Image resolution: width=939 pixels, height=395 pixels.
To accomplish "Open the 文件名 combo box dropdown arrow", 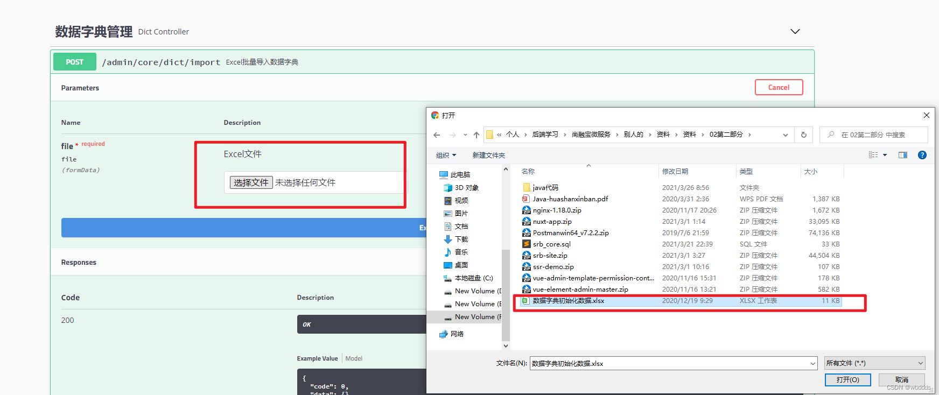I will pos(813,363).
